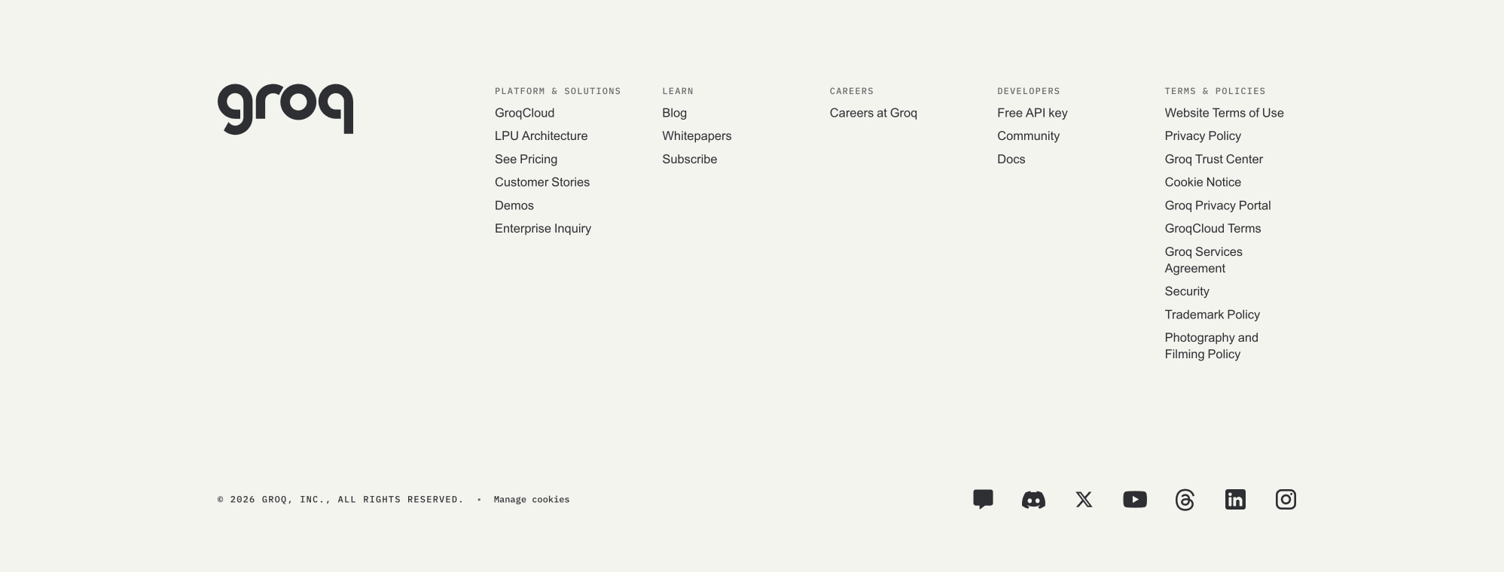Open Groq Trust Center link
Image resolution: width=1504 pixels, height=572 pixels.
(x=1213, y=160)
